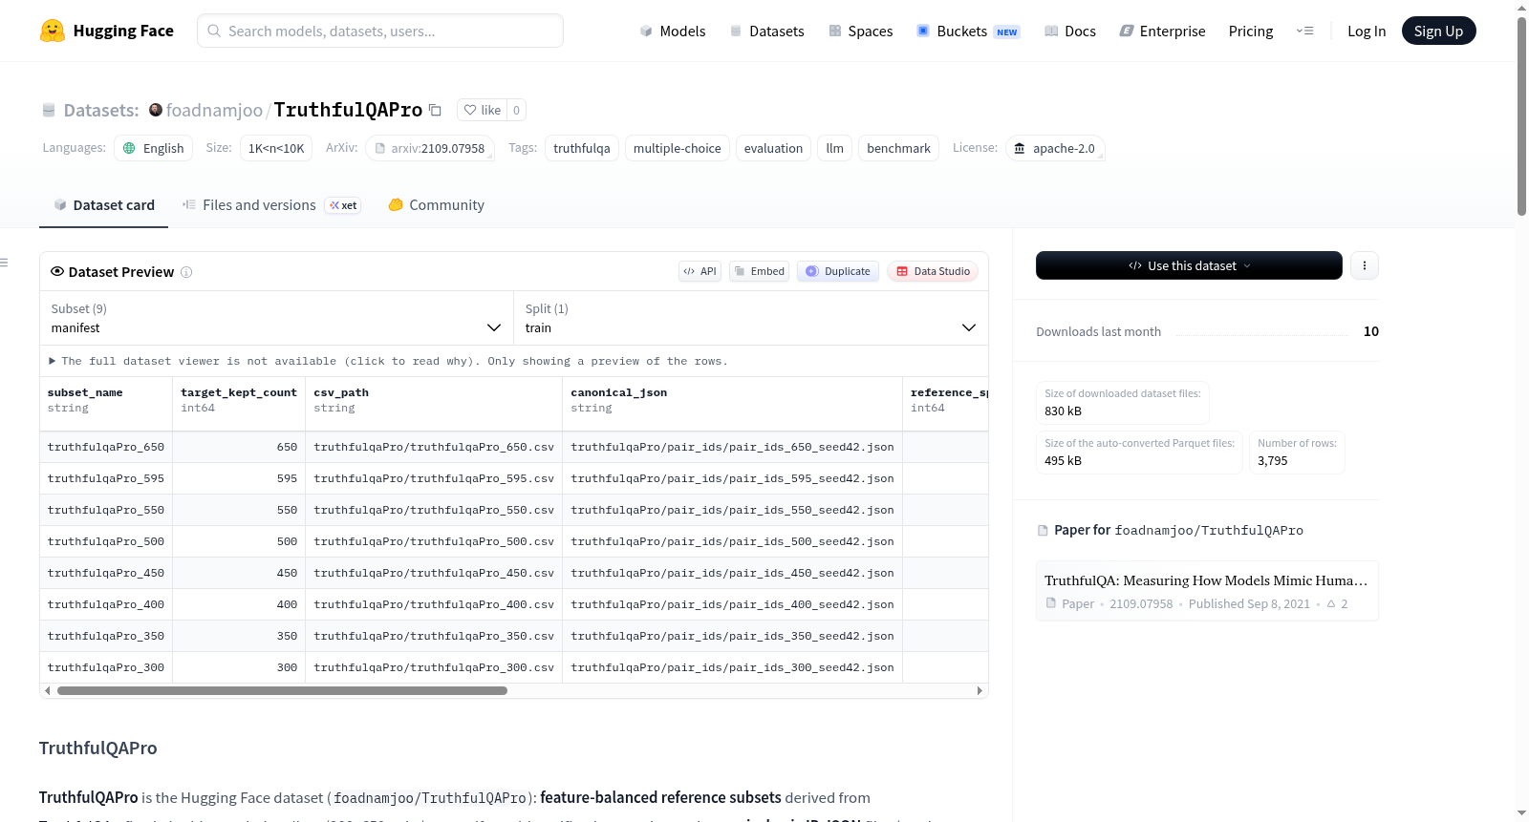Image resolution: width=1529 pixels, height=822 pixels.
Task: Click the pair_ids_550_seed42.json cell
Action: (732, 510)
